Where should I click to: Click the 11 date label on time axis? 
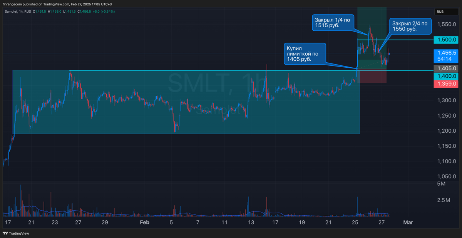[x=224, y=222]
